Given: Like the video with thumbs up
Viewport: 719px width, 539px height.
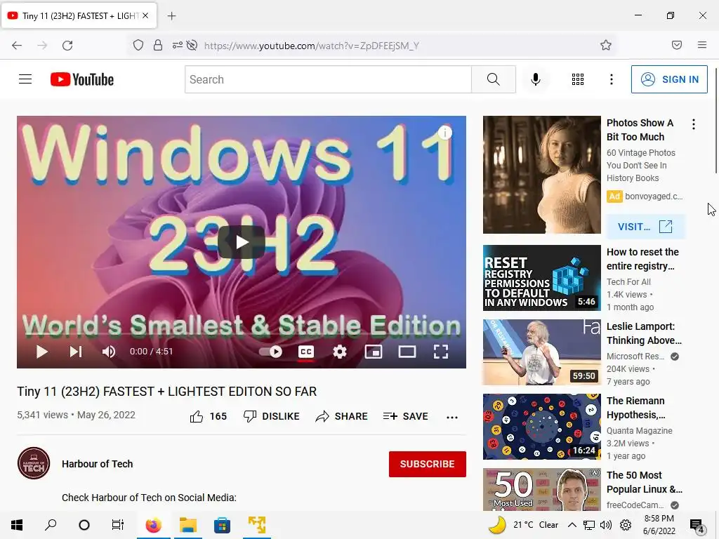Looking at the screenshot, I should point(208,416).
